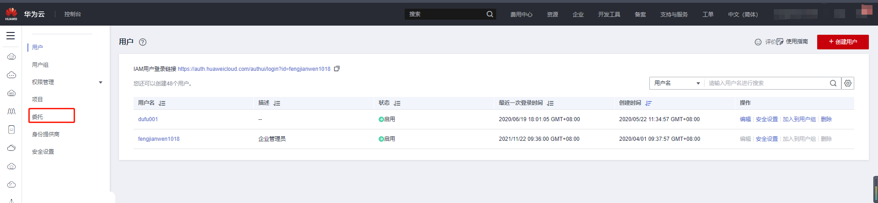Image resolution: width=878 pixels, height=203 pixels.
Task: Open the dufu001 user link
Action: [148, 119]
